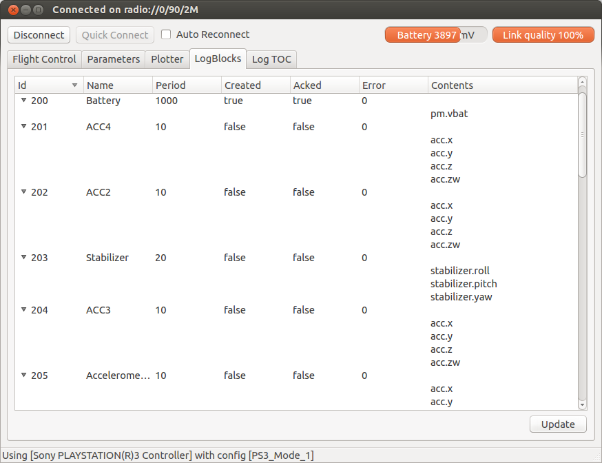Screen dimensions: 602x463
Task: Click scrollbar down arrow in log list
Action: point(582,404)
